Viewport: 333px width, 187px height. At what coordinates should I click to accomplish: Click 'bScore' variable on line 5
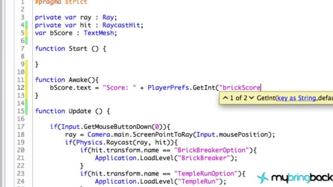(x=61, y=33)
